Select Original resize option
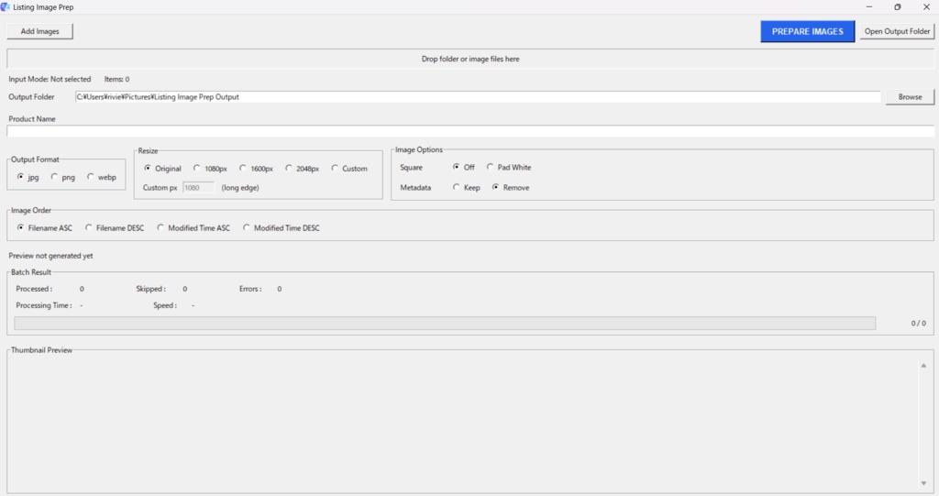The image size is (939, 496). (x=162, y=169)
